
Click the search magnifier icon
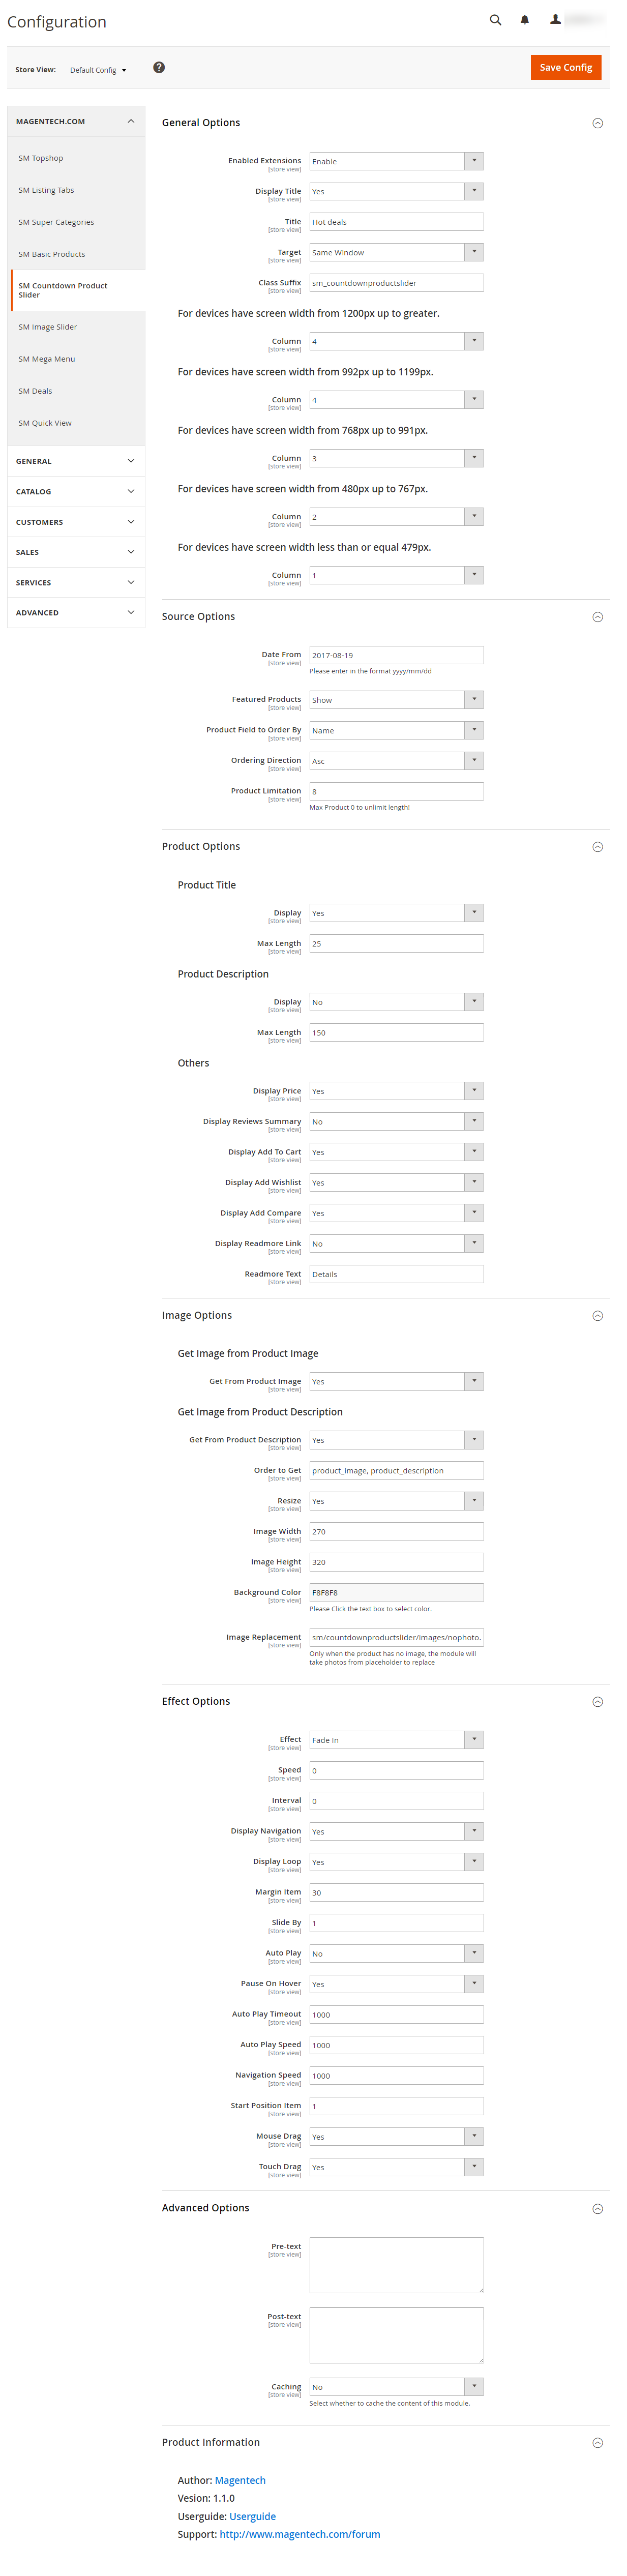(x=495, y=20)
